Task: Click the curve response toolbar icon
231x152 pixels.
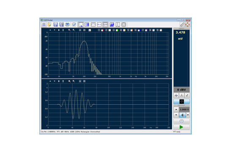Action: [93, 24]
